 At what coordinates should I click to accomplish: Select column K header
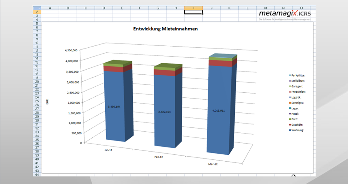pyautogui.click(x=229, y=8)
